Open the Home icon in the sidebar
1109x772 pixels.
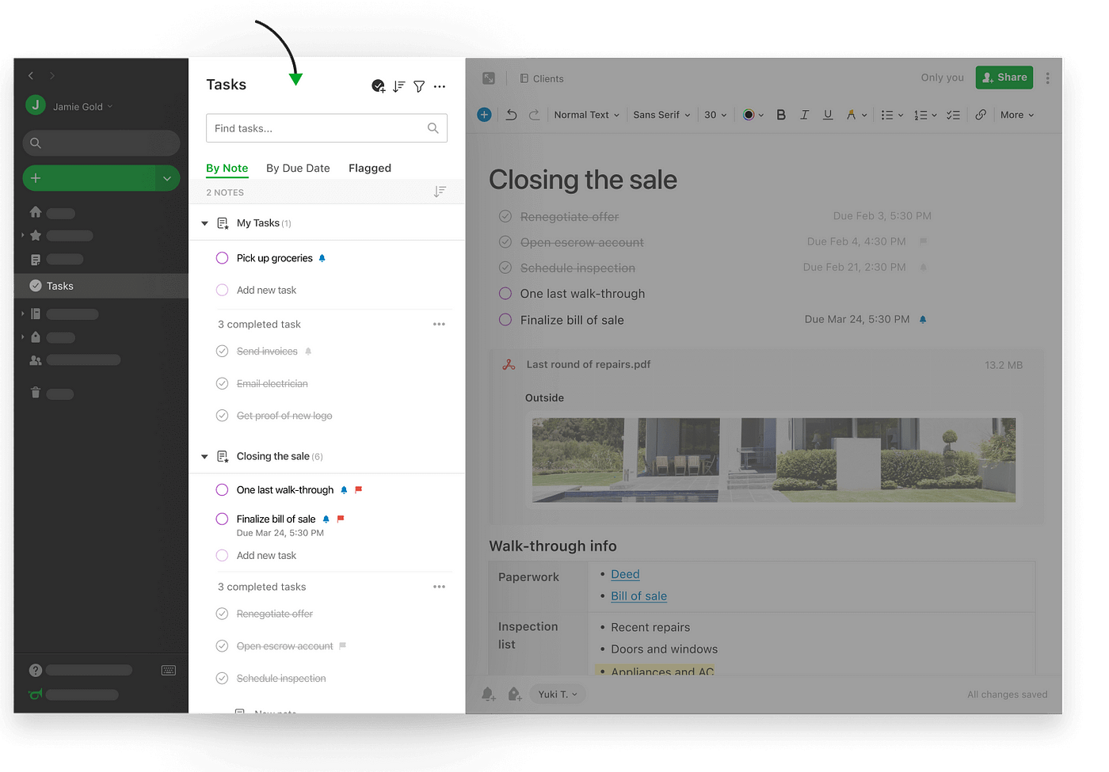click(36, 212)
